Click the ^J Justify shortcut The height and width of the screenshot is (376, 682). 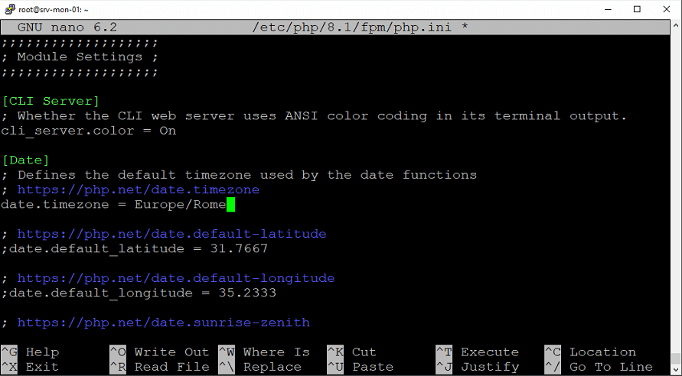477,367
